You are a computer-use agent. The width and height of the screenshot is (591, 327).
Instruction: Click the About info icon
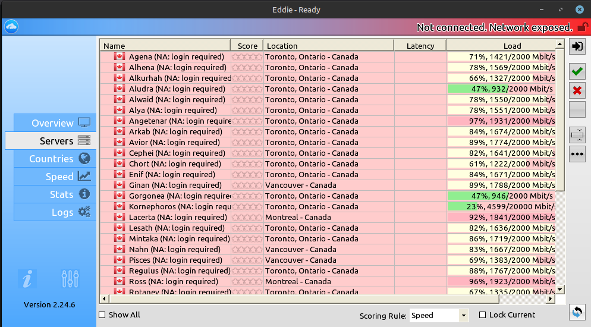point(27,278)
